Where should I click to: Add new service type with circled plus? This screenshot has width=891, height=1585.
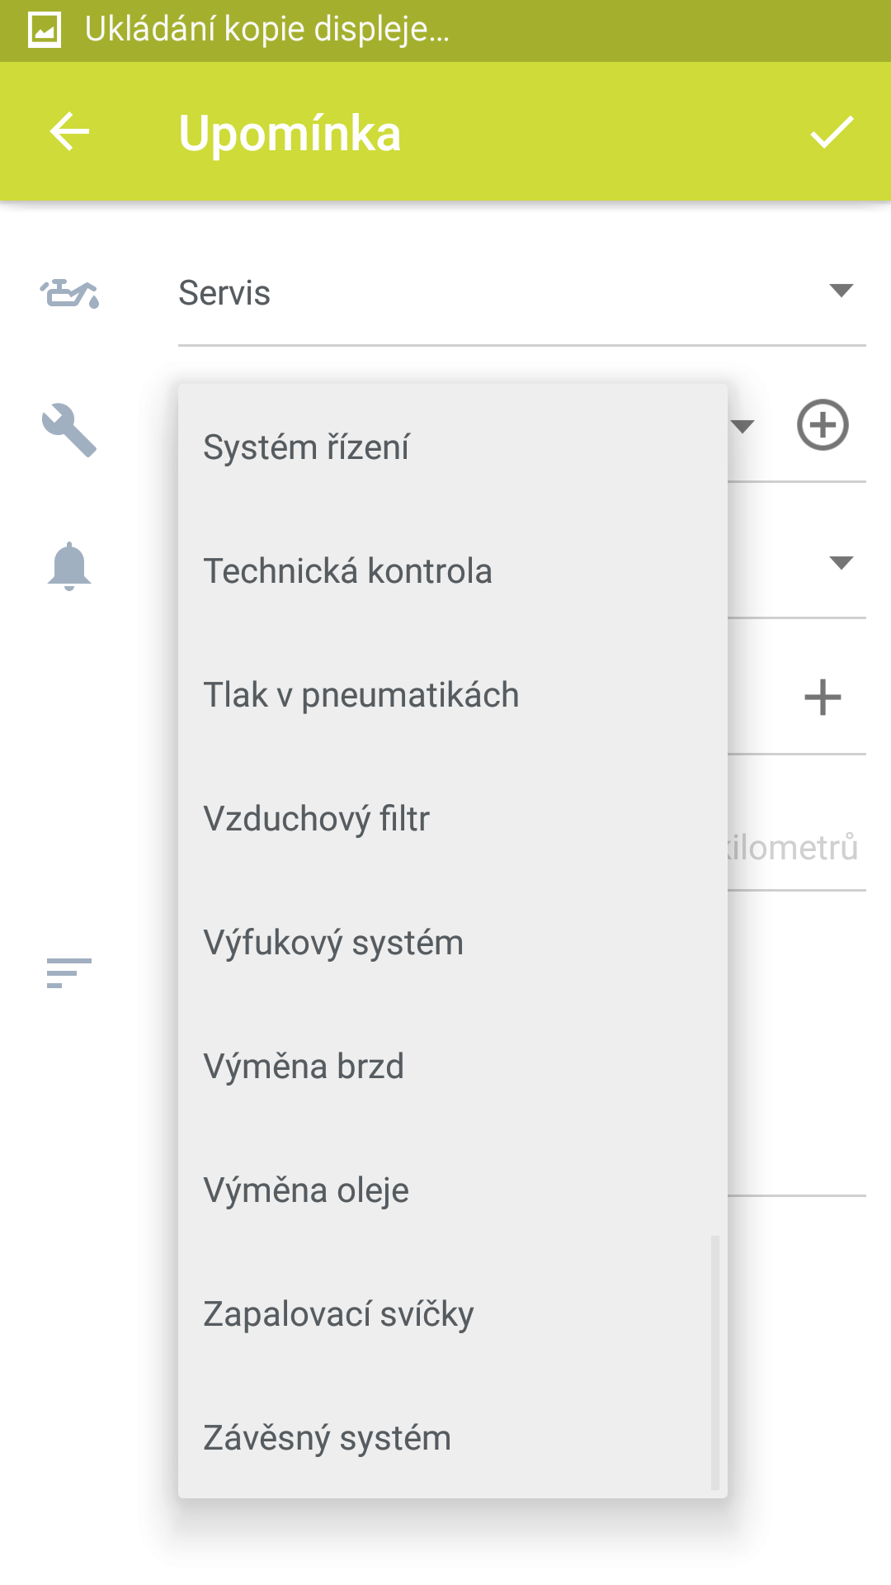(823, 425)
